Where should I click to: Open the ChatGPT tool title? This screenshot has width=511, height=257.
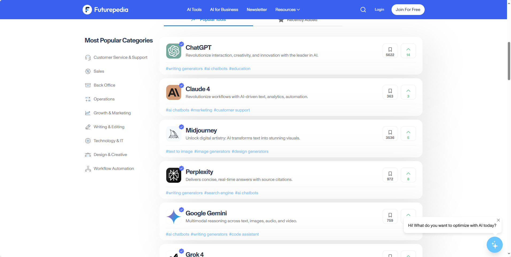[198, 48]
